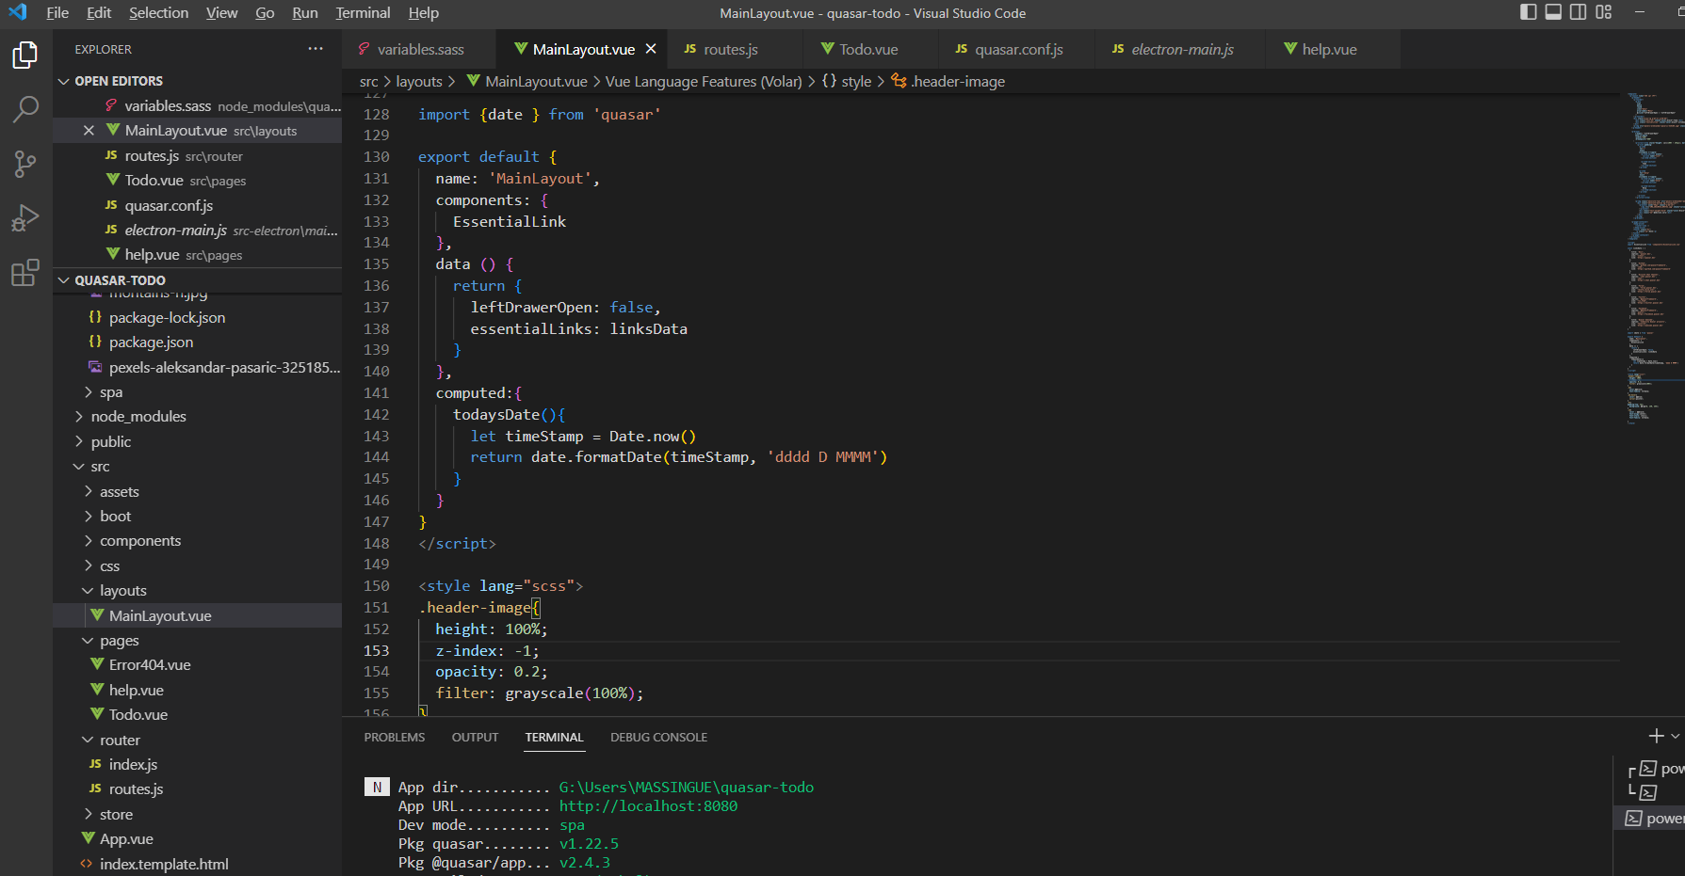This screenshot has width=1685, height=876.
Task: Expand the components folder
Action: pyautogui.click(x=139, y=541)
